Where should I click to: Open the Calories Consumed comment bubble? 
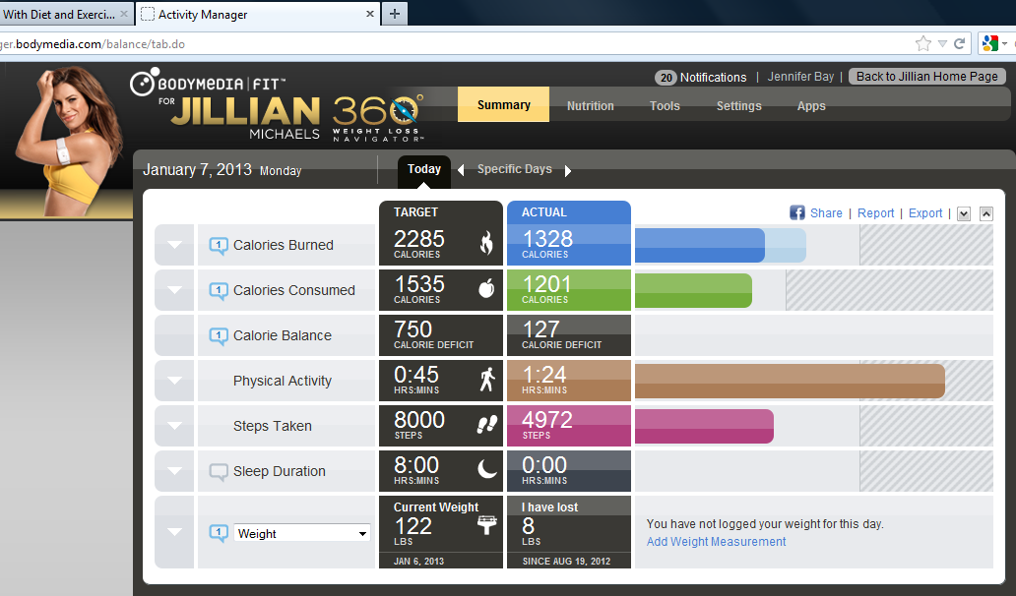219,290
